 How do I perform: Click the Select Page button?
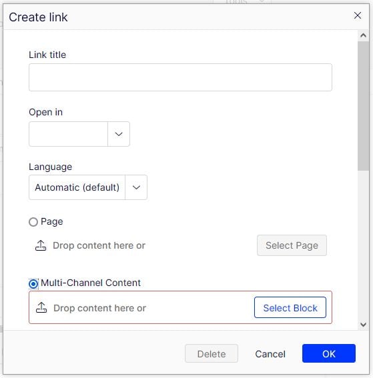point(292,245)
